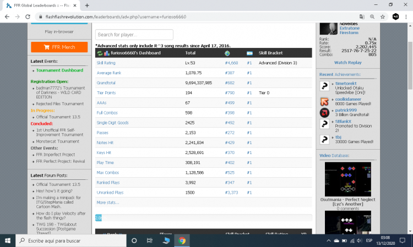This screenshot has height=247, width=413.
Task: Show hidden system tray icons
Action: click(x=328, y=240)
